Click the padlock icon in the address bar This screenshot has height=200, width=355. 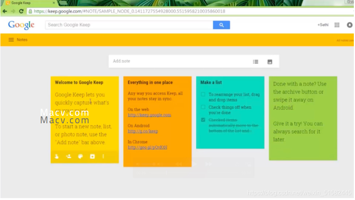tap(30, 11)
